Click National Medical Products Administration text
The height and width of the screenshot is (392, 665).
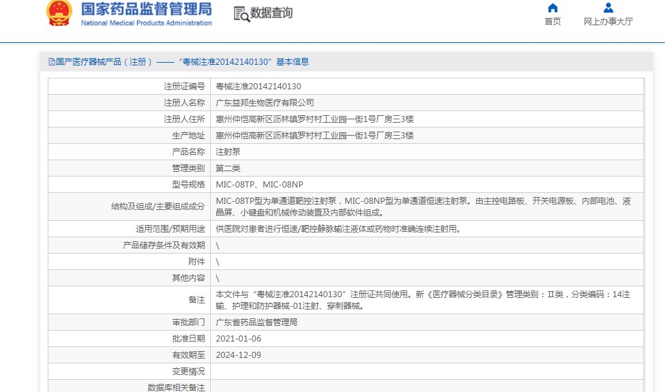coord(147,23)
